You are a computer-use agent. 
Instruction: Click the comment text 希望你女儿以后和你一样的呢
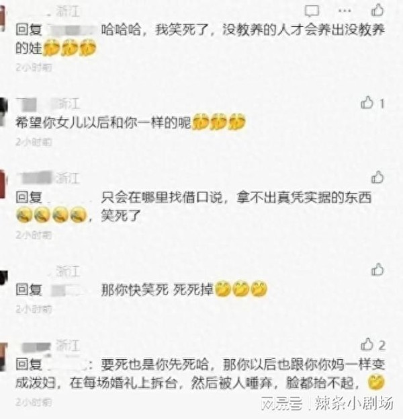point(103,123)
